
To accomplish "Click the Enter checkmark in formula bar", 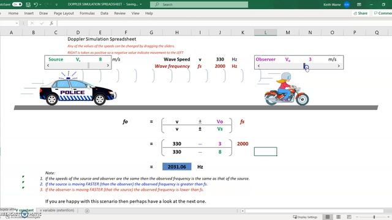I will tap(42, 23).
